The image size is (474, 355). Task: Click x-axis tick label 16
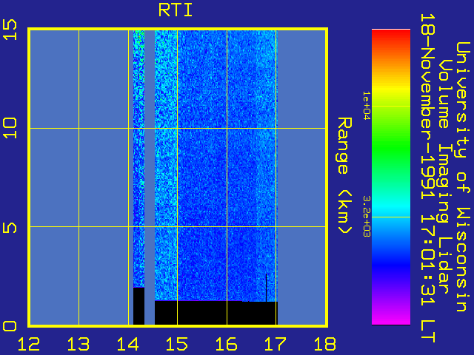pos(227,344)
